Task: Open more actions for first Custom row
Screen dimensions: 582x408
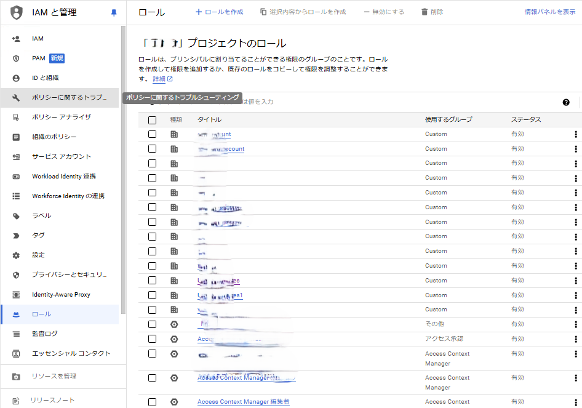Action: 576,134
